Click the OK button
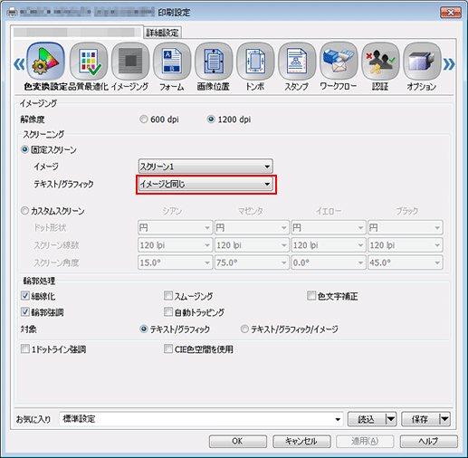Image resolution: width=468 pixels, height=458 pixels. (238, 441)
